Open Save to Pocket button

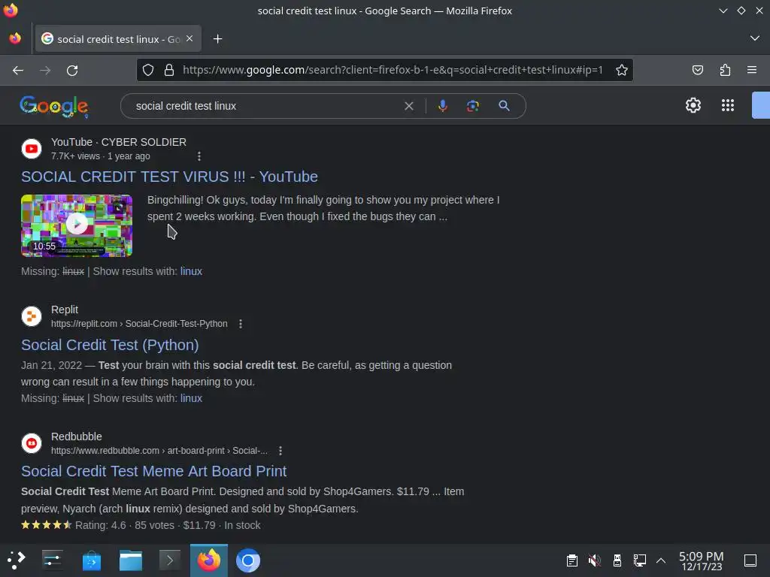pyautogui.click(x=697, y=70)
